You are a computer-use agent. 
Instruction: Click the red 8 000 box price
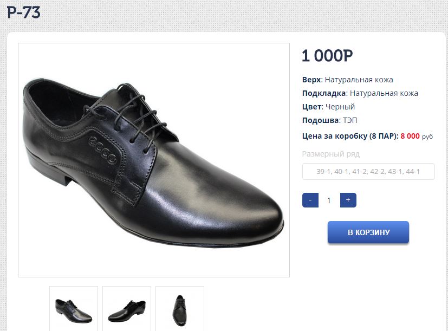pos(410,136)
